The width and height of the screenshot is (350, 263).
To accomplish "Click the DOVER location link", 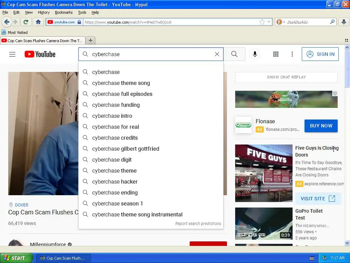I will pyautogui.click(x=22, y=205).
